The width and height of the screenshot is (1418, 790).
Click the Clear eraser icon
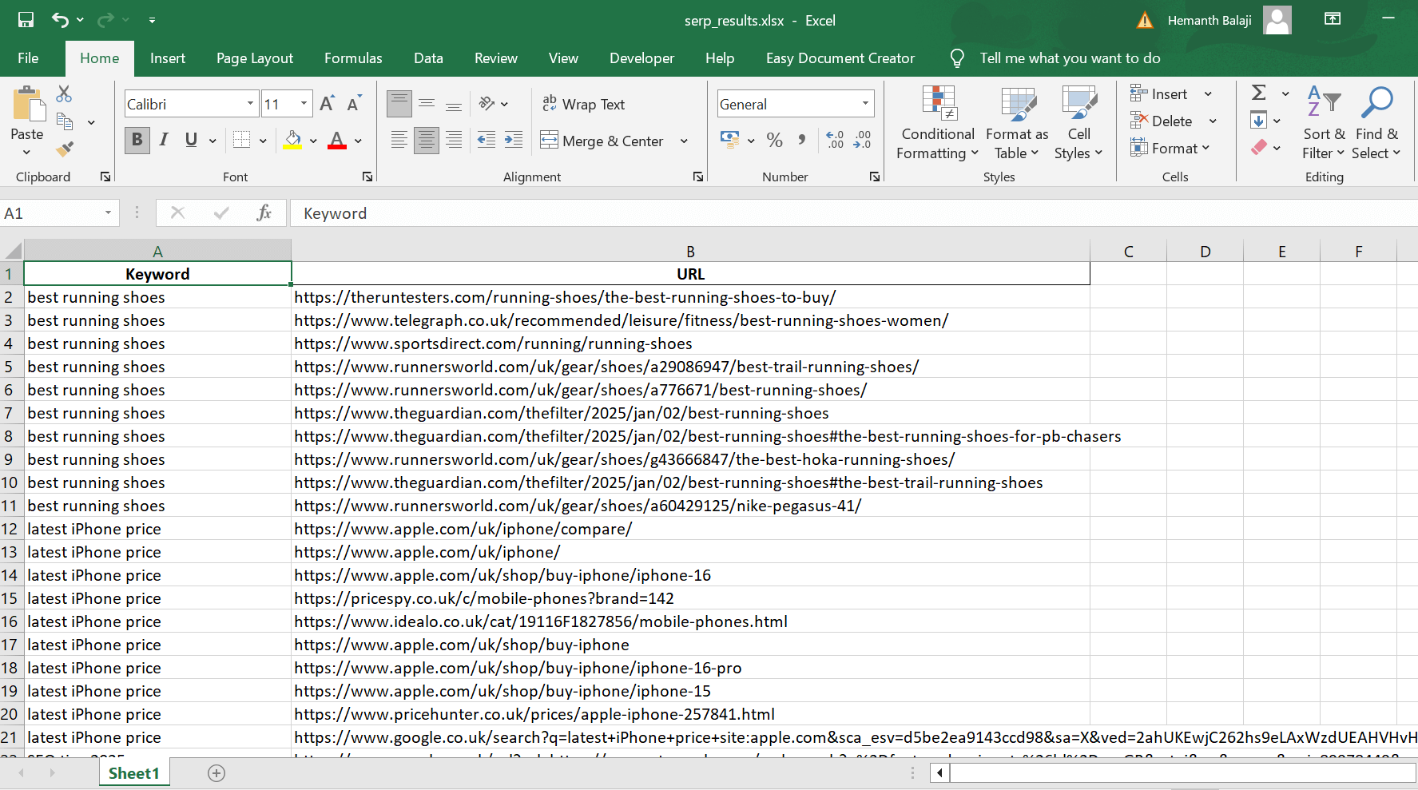click(x=1259, y=148)
